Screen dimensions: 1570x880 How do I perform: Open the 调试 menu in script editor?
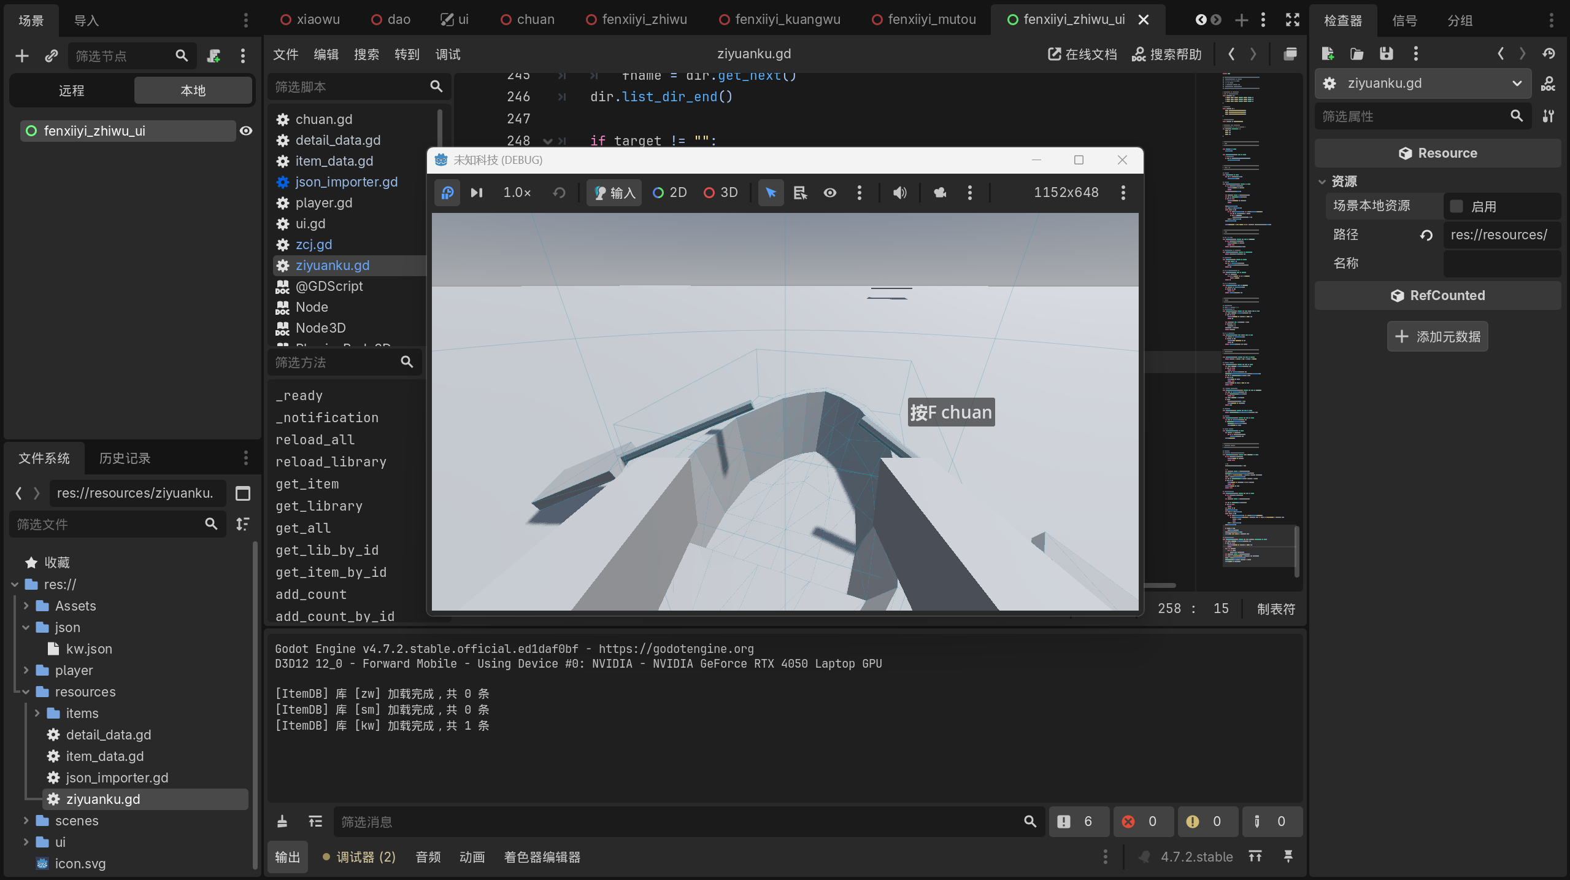(448, 55)
